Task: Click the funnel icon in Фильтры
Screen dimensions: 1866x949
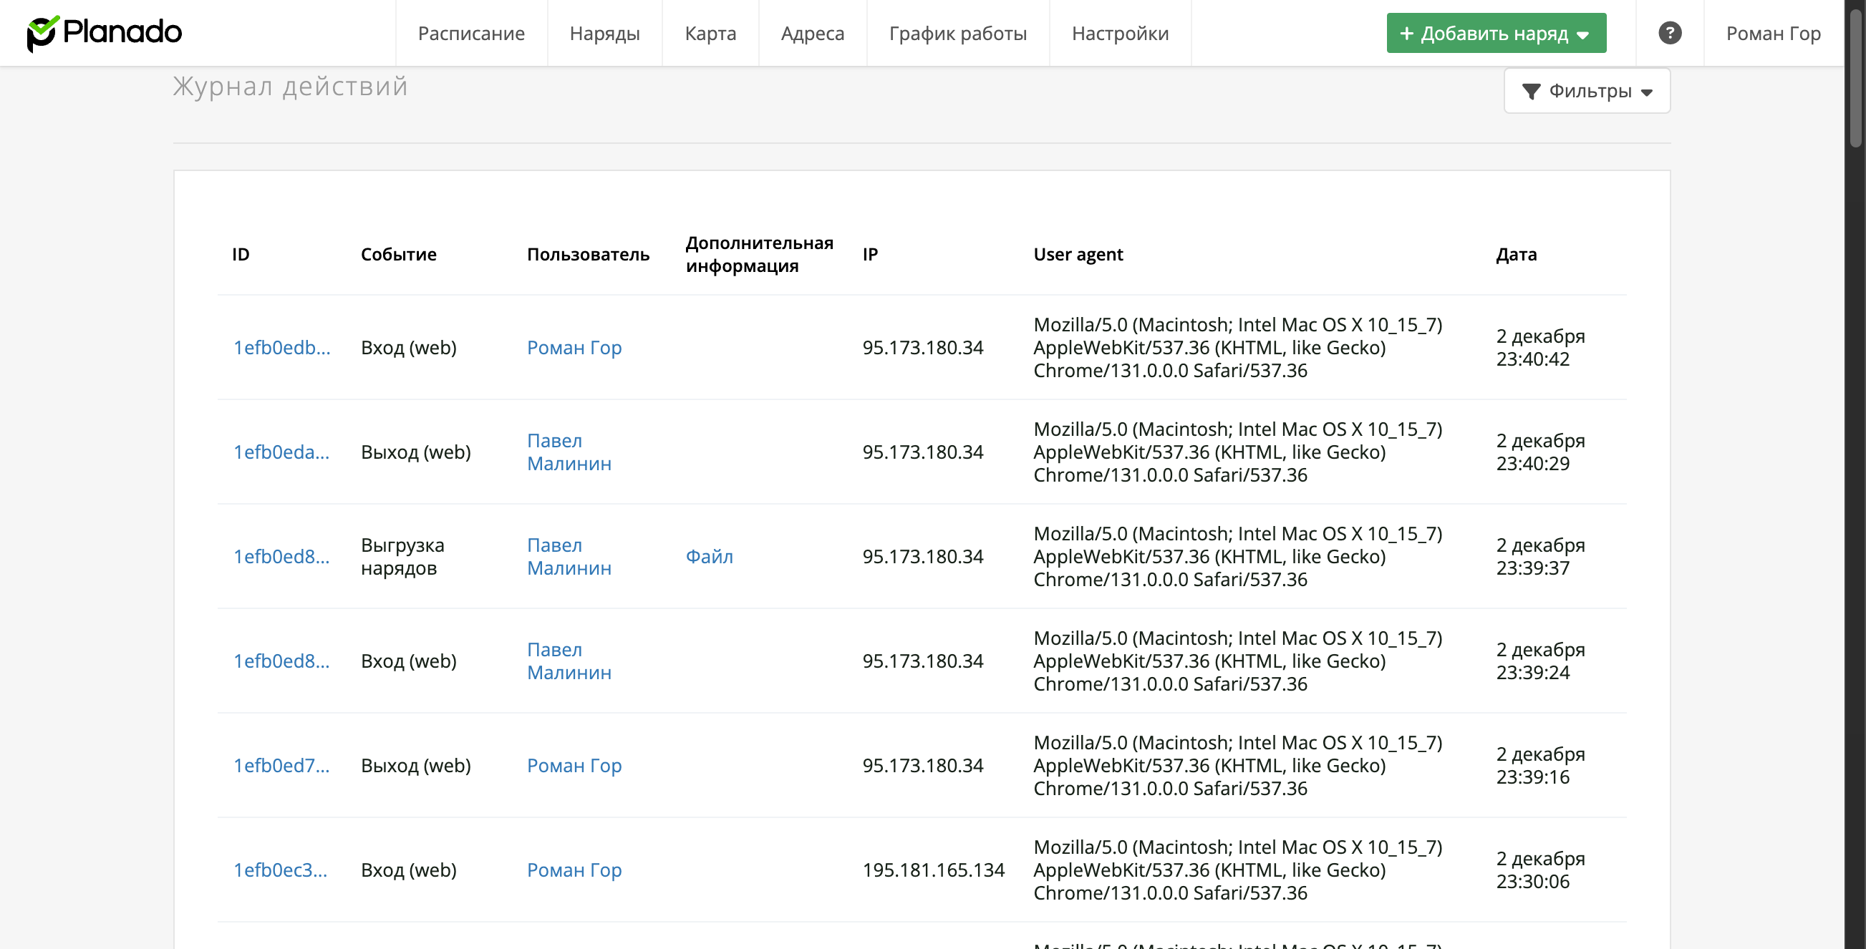Action: (x=1531, y=91)
